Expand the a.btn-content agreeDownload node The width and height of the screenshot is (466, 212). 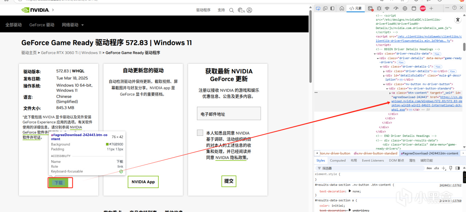tap(390, 93)
